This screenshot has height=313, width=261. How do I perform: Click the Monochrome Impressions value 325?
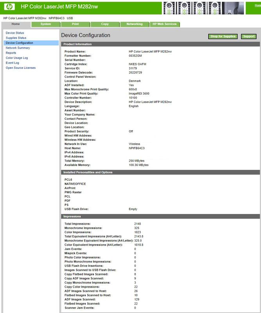point(137,228)
